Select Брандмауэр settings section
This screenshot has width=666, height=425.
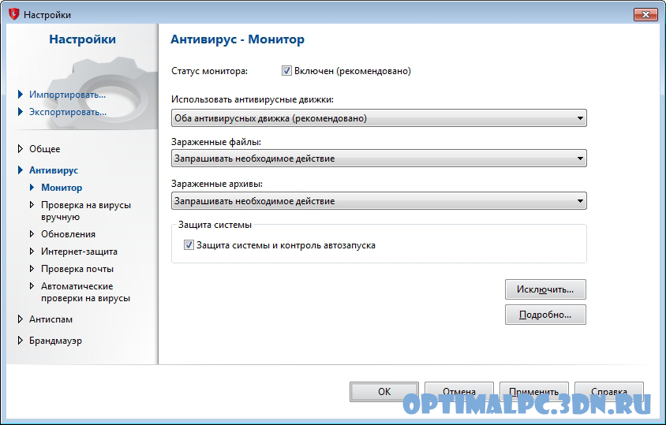(55, 341)
